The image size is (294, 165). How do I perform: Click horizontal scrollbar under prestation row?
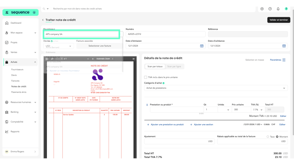(215, 120)
